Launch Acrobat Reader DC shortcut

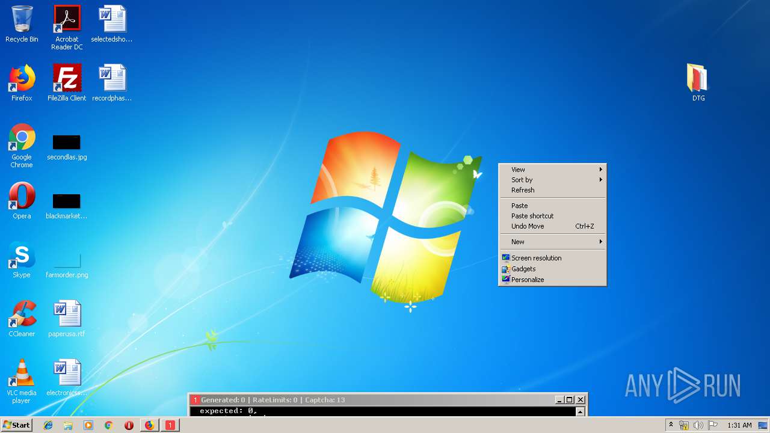click(x=67, y=27)
